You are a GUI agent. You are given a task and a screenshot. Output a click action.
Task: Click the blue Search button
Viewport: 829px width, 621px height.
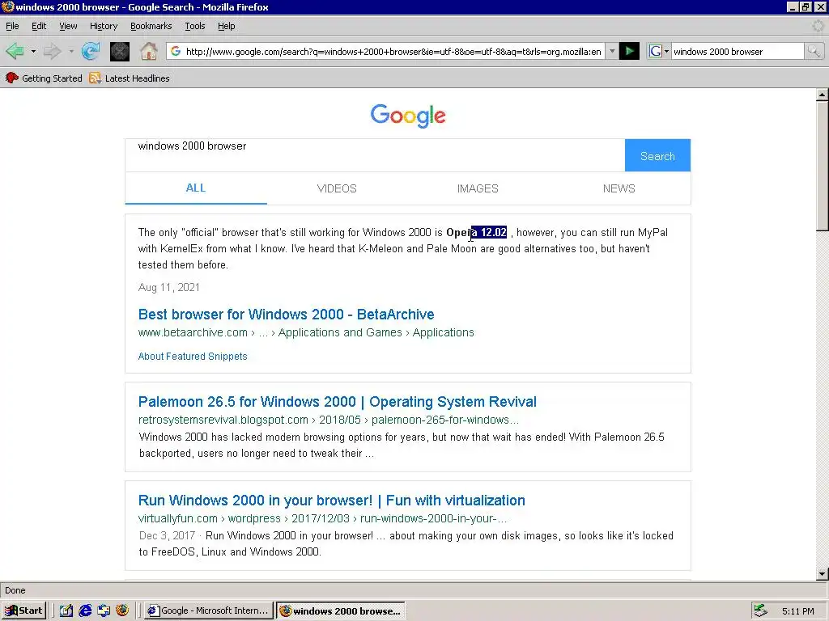point(657,156)
